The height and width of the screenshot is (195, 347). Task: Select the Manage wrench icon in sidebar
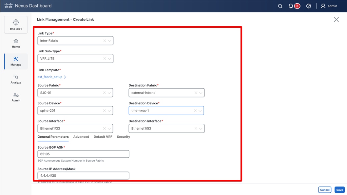click(x=16, y=62)
